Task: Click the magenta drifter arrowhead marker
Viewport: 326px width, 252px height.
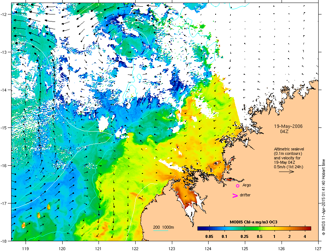Action: point(235,195)
